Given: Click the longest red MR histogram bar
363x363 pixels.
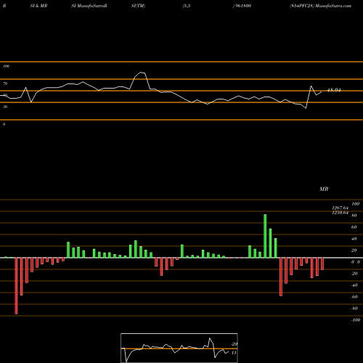Looking at the screenshot, I should (16, 286).
